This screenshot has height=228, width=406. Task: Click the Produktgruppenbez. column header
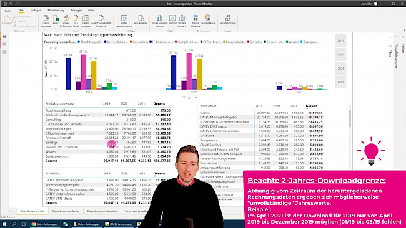pos(60,103)
